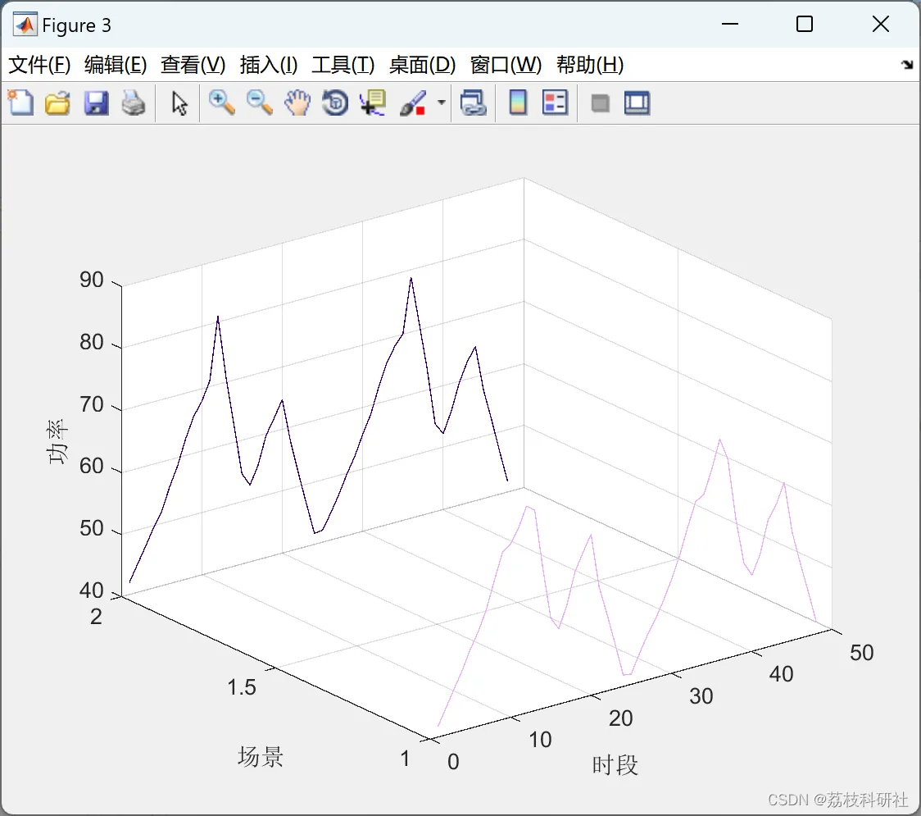
Task: Enable the Rotate 3D tool
Action: [x=335, y=103]
